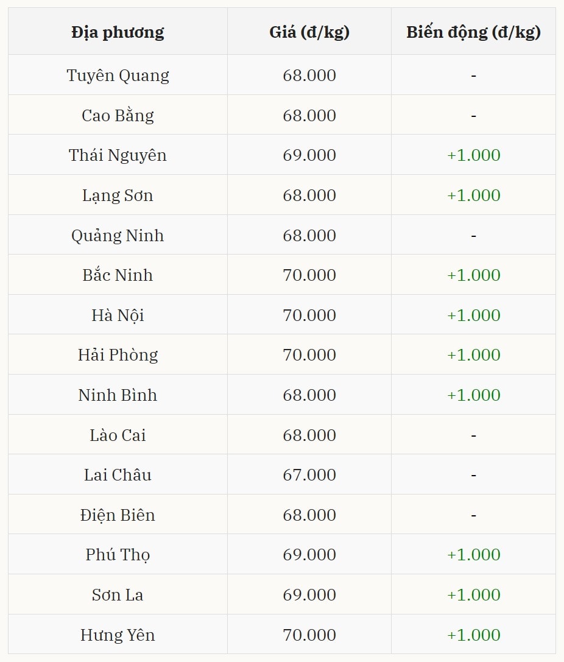Select the Sơn La row label
The height and width of the screenshot is (662, 564).
[x=118, y=595]
